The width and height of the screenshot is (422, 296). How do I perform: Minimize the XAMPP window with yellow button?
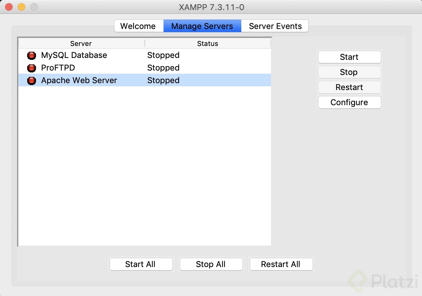pos(21,7)
